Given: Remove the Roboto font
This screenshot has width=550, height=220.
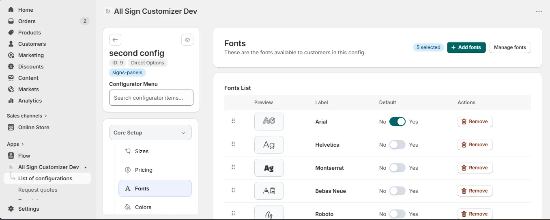Looking at the screenshot, I should coord(475,214).
